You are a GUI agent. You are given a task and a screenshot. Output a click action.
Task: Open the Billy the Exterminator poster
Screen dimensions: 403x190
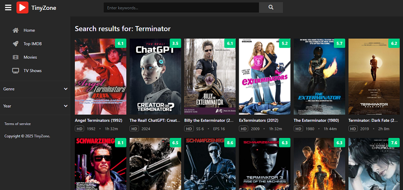210,77
